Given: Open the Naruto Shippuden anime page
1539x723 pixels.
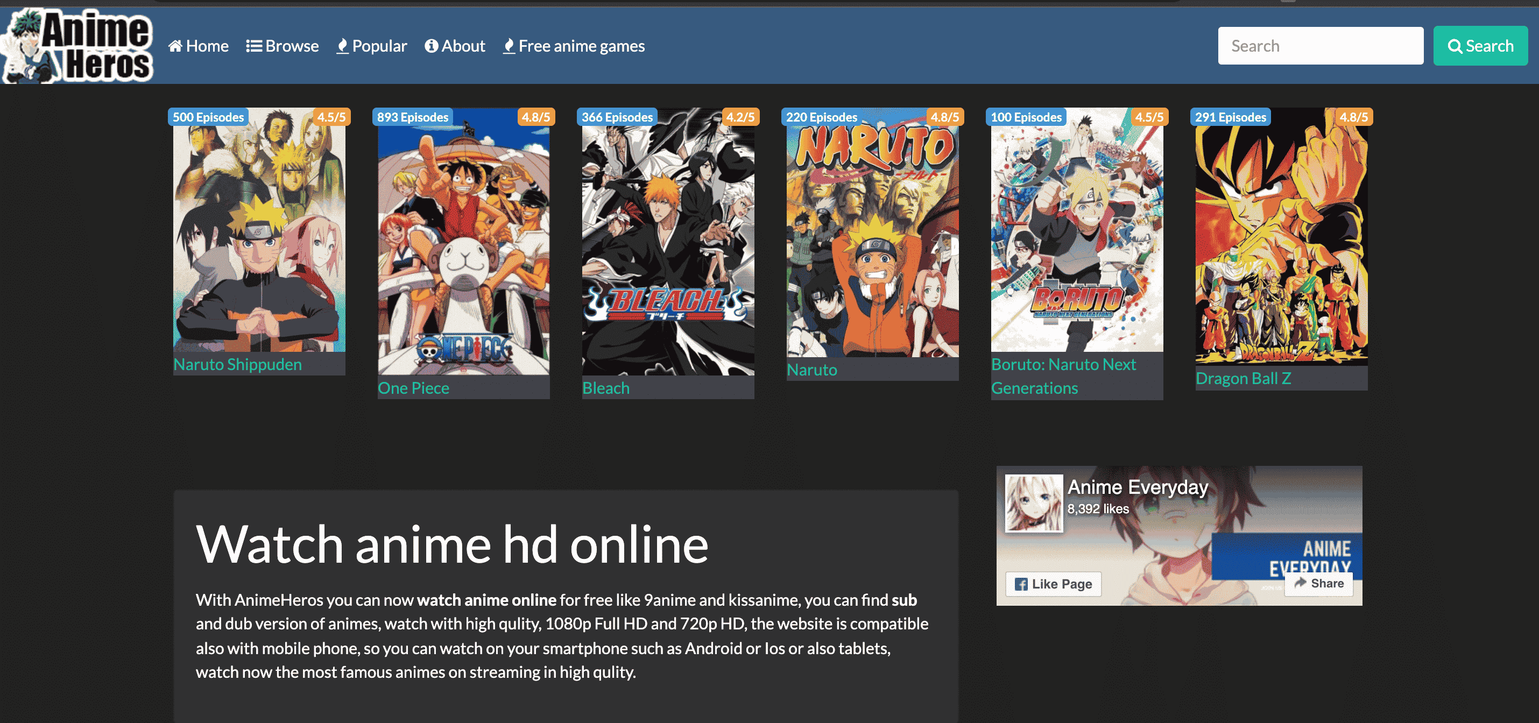Looking at the screenshot, I should [x=237, y=364].
